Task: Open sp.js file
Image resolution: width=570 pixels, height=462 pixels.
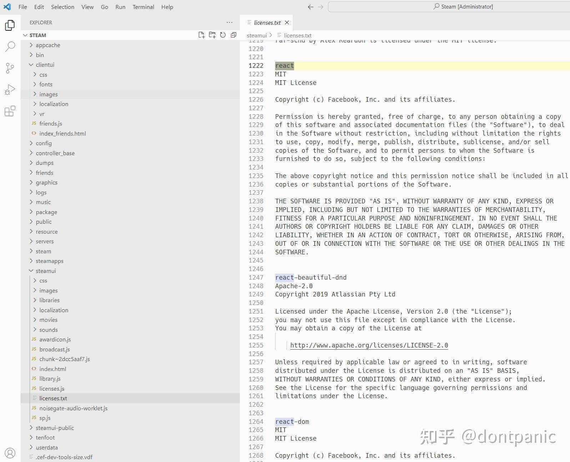Action: click(45, 418)
